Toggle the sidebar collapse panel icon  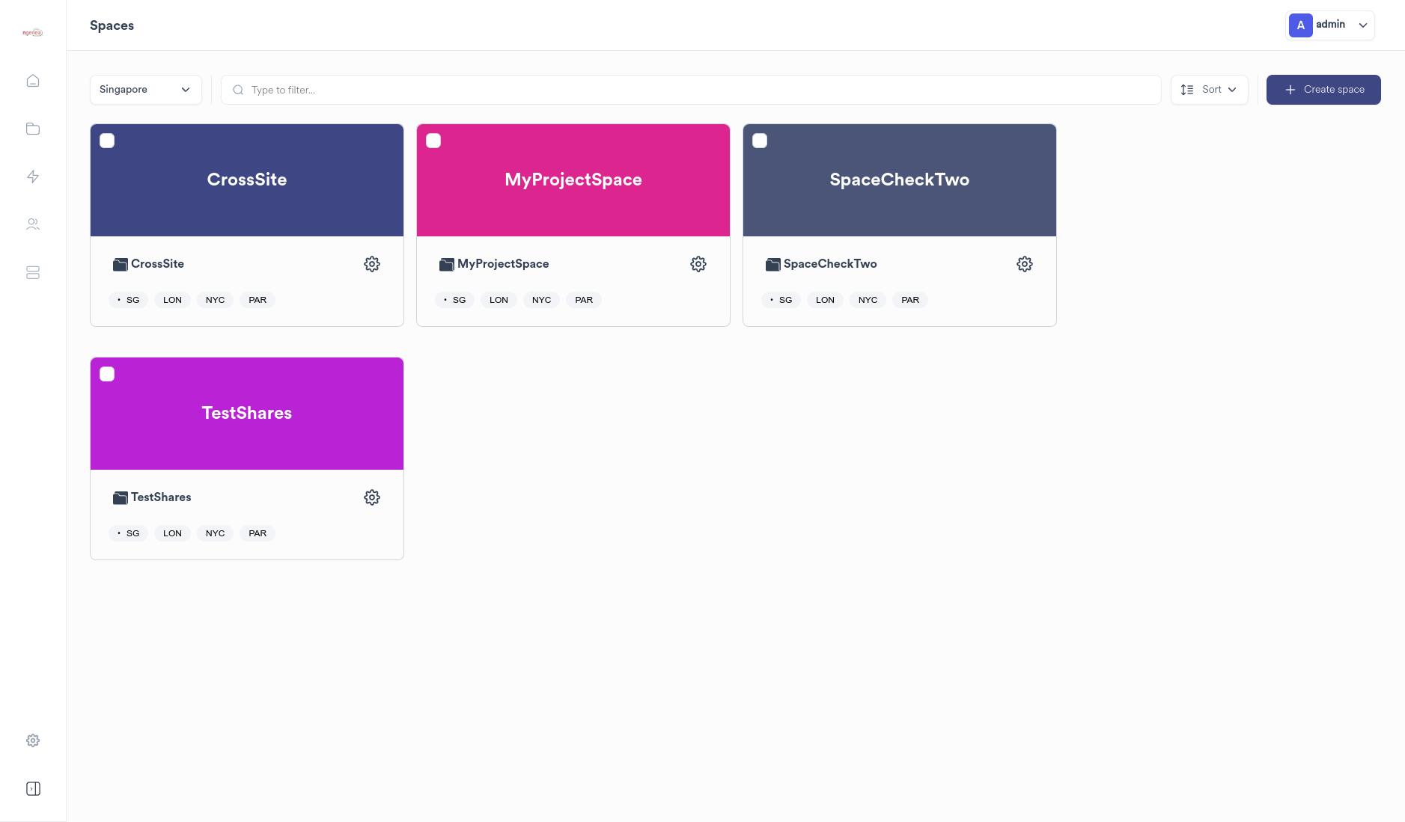point(33,789)
